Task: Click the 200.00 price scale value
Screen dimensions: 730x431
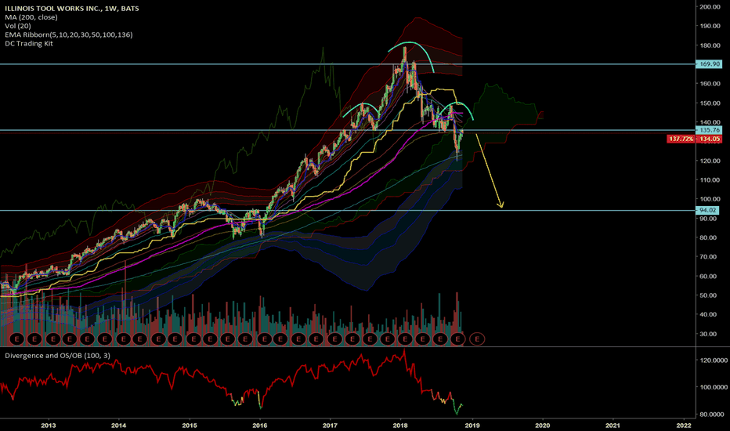Action: [710, 6]
